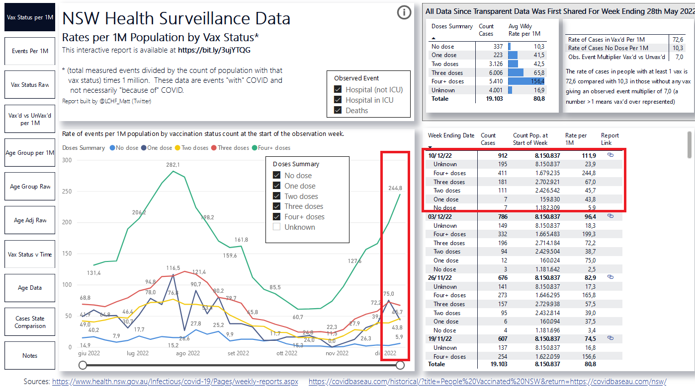Switch to Age Group Raw page

click(x=30, y=187)
